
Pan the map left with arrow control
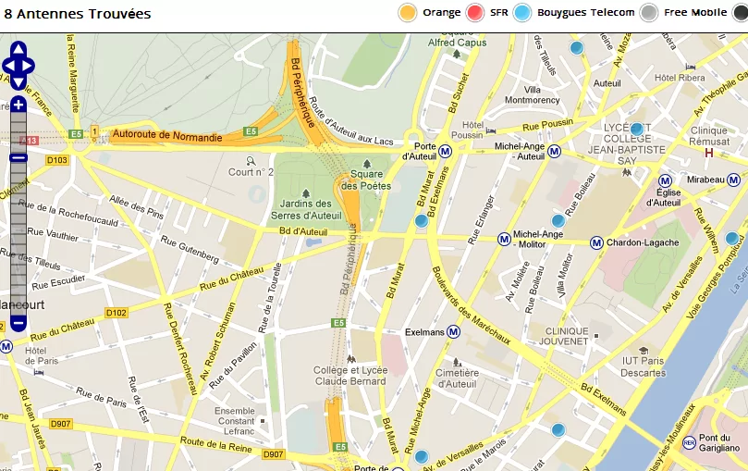tap(8, 66)
